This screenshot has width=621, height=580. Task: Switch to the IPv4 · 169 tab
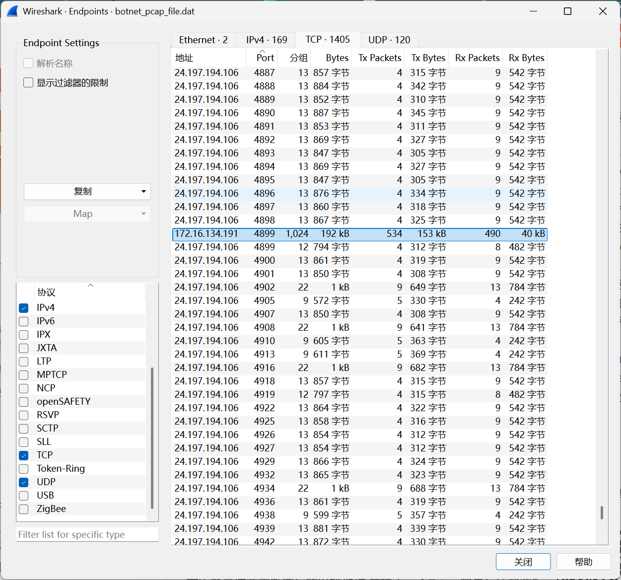click(x=267, y=40)
